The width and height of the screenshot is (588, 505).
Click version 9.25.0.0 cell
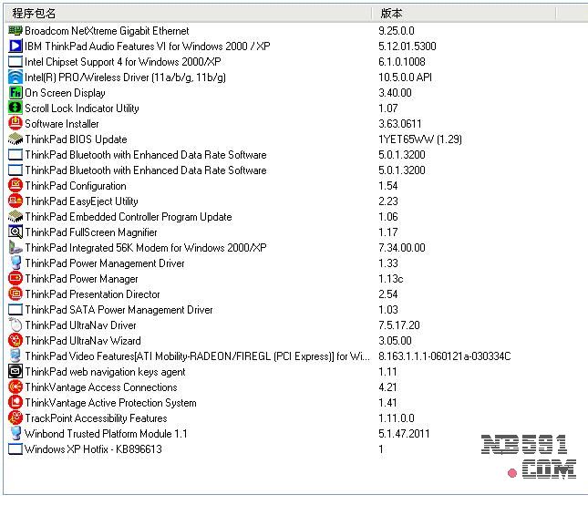397,31
